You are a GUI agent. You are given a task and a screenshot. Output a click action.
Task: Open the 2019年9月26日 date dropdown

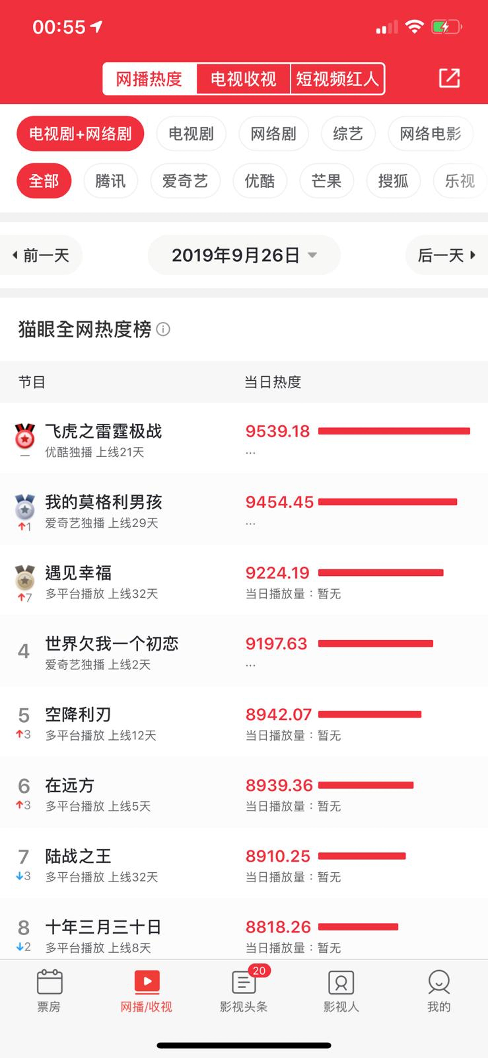(x=243, y=255)
